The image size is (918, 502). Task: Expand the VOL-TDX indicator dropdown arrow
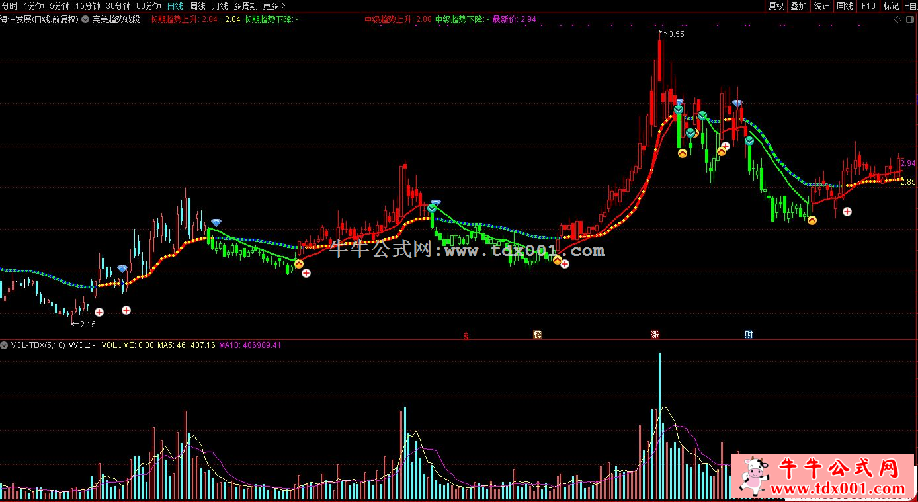click(5, 345)
